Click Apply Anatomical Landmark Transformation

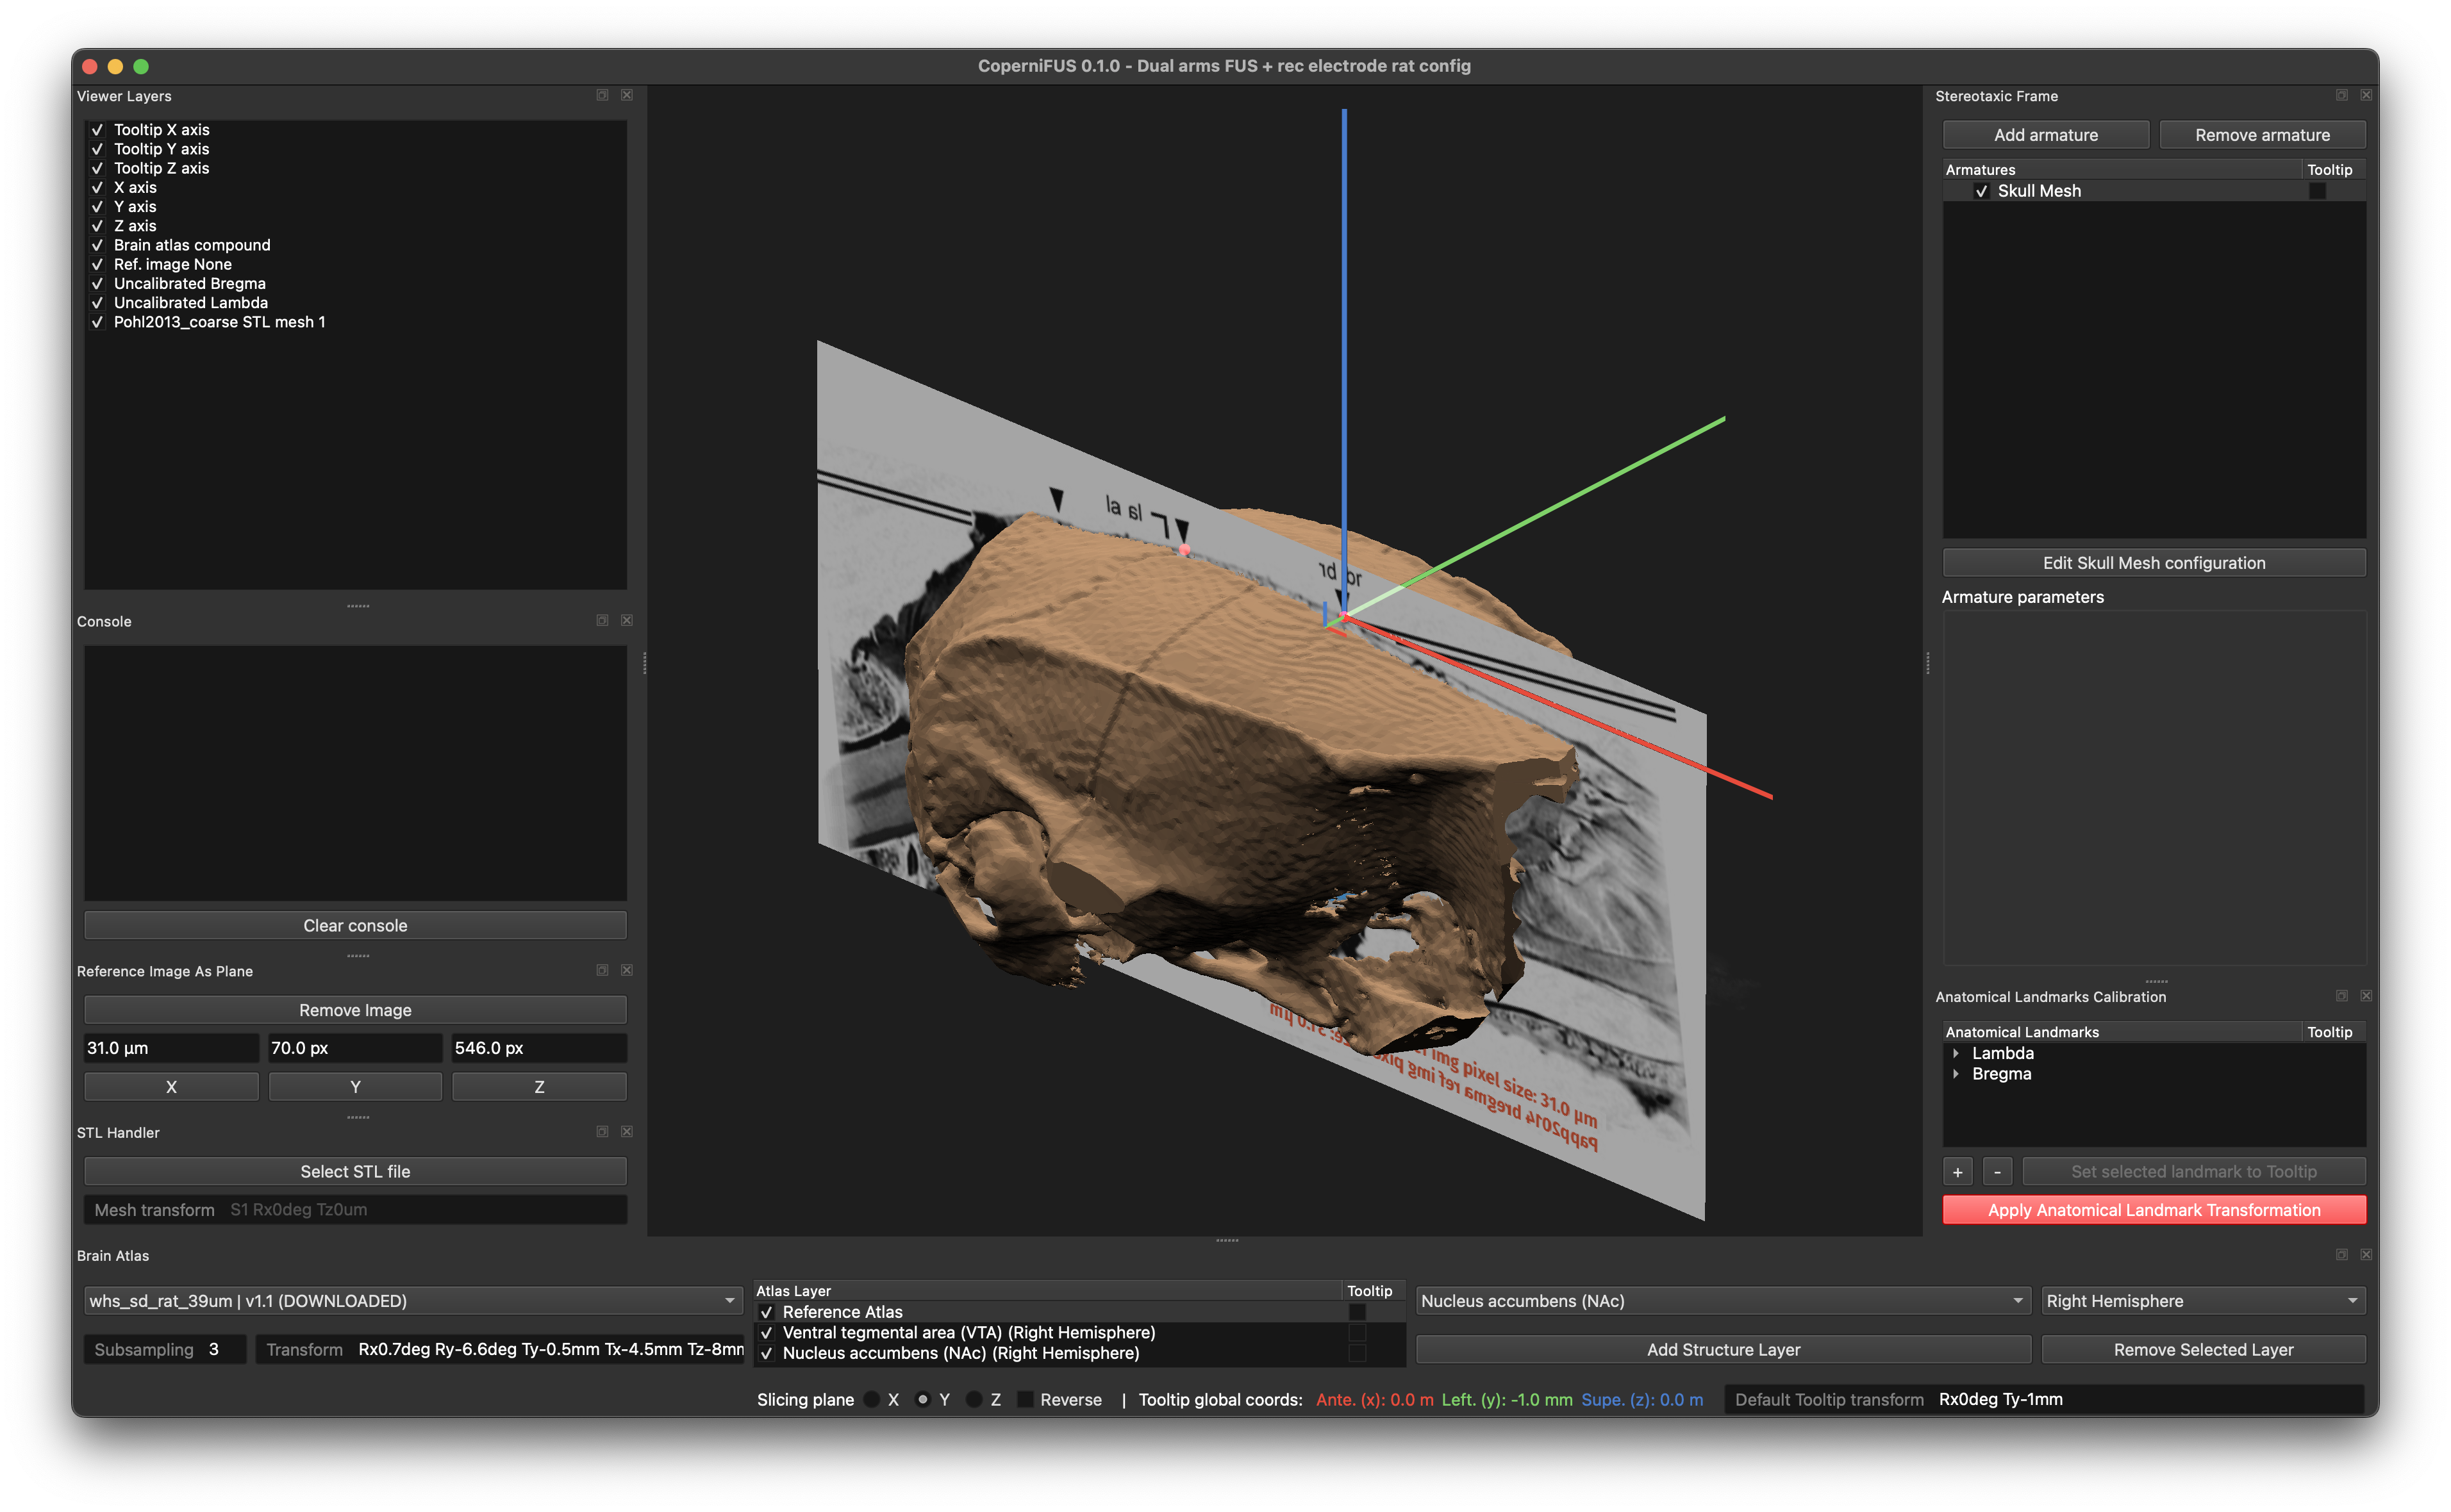[x=2154, y=1209]
